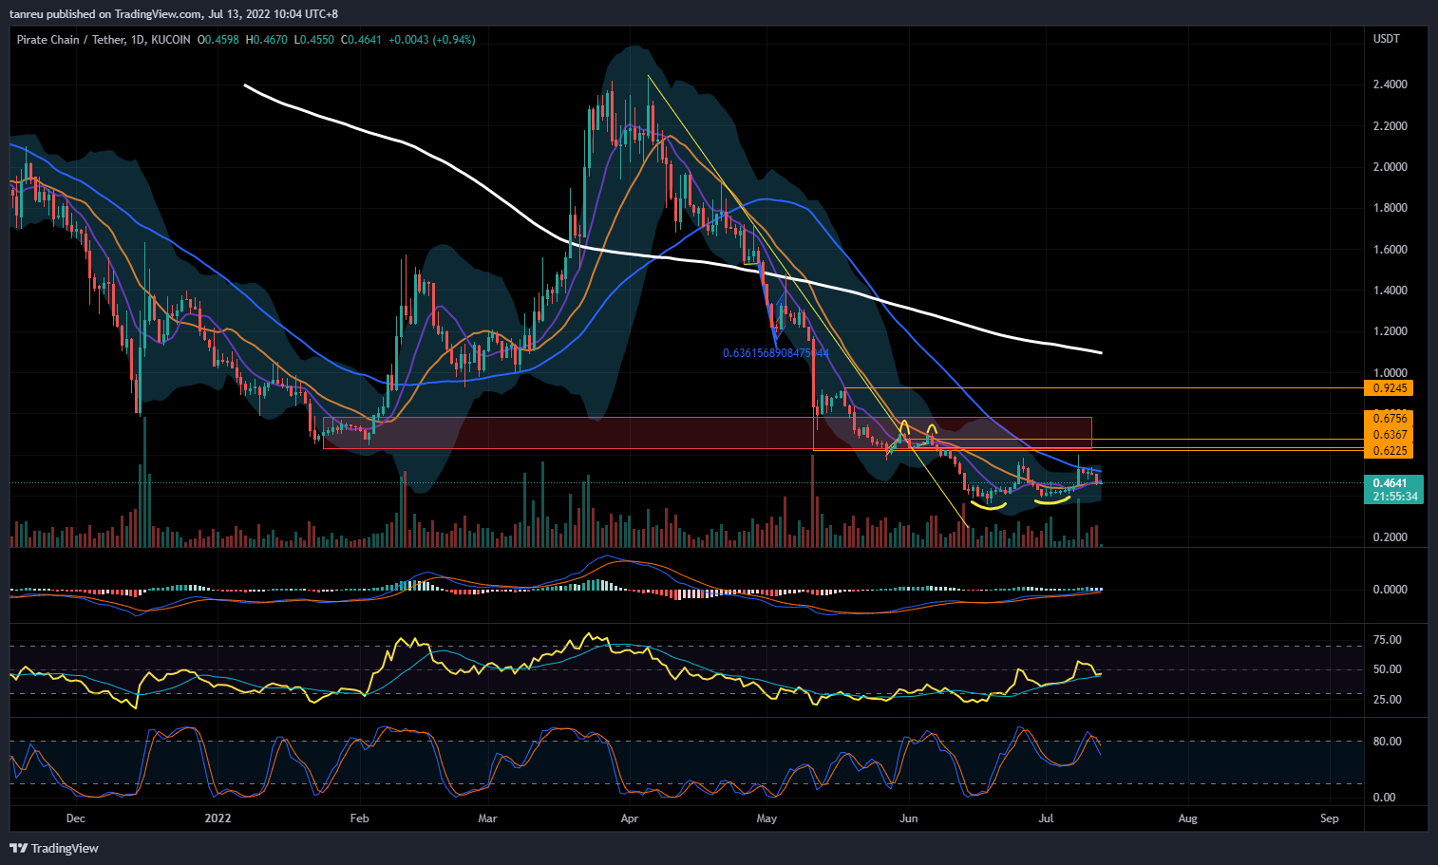
Task: Click the change value +0.0043 (+0.94%)
Action: click(x=432, y=40)
